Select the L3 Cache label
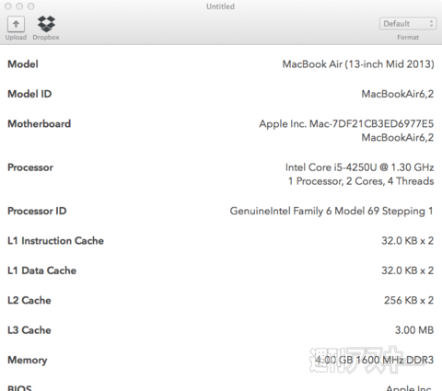This screenshot has width=442, height=391. [29, 330]
